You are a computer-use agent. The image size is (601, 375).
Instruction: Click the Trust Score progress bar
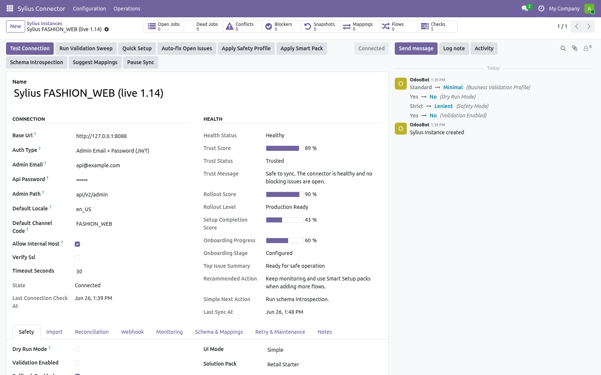[x=285, y=148]
